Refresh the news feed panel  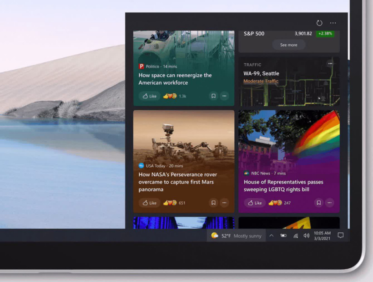(319, 23)
